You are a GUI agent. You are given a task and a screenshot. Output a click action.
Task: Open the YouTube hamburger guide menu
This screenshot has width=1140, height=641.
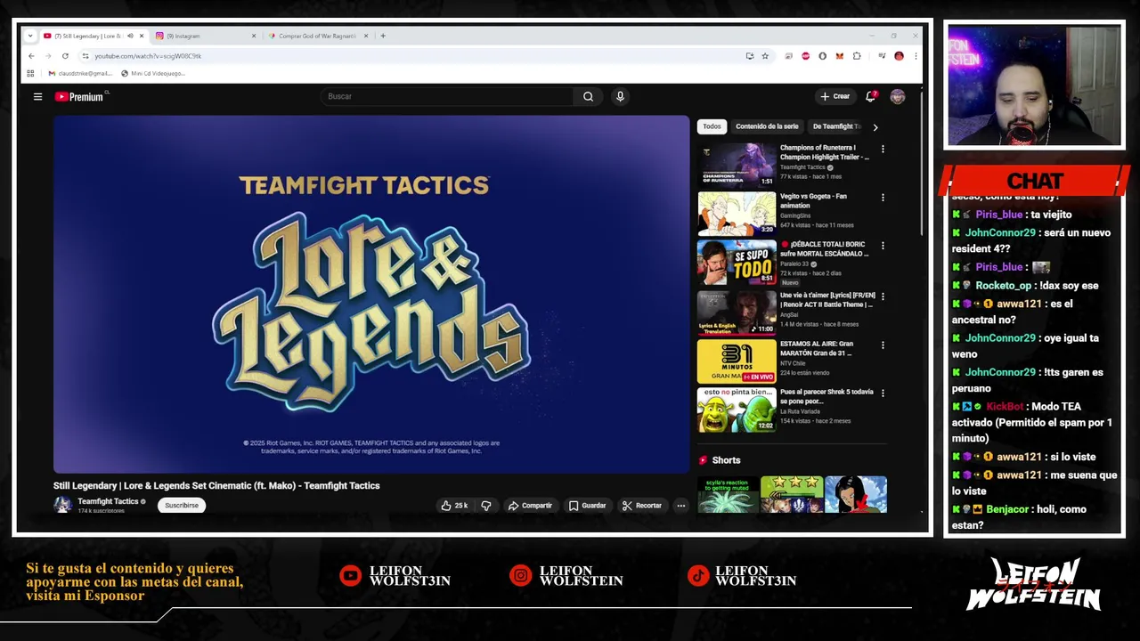click(37, 96)
